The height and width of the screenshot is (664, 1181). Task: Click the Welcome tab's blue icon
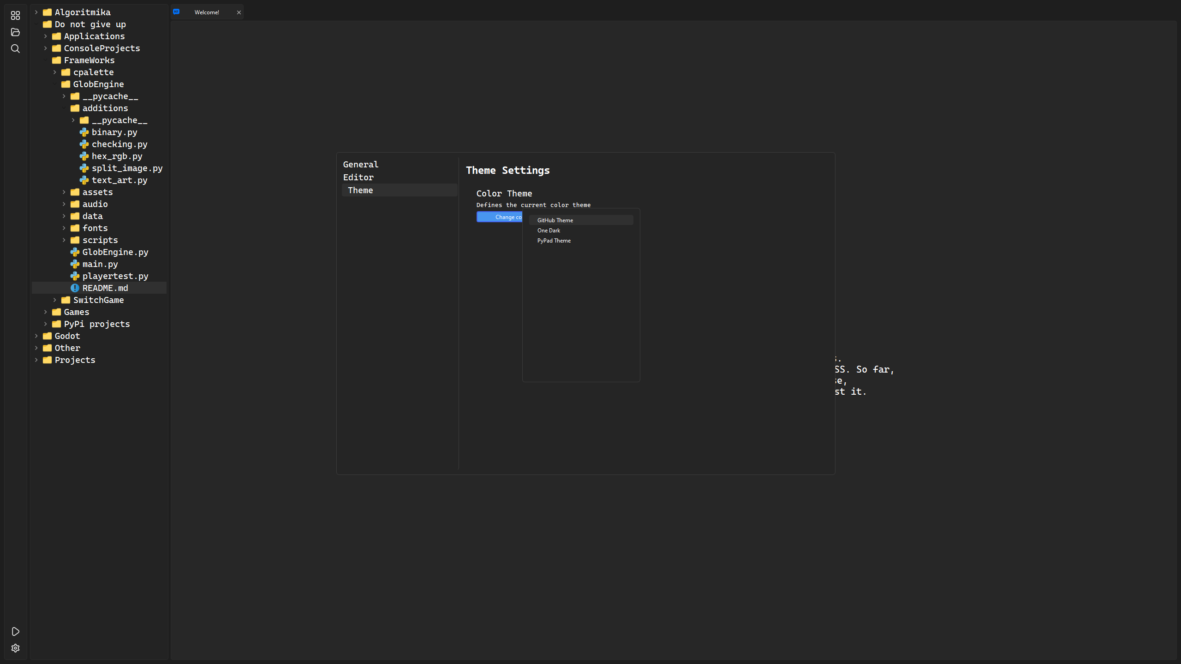(x=176, y=12)
